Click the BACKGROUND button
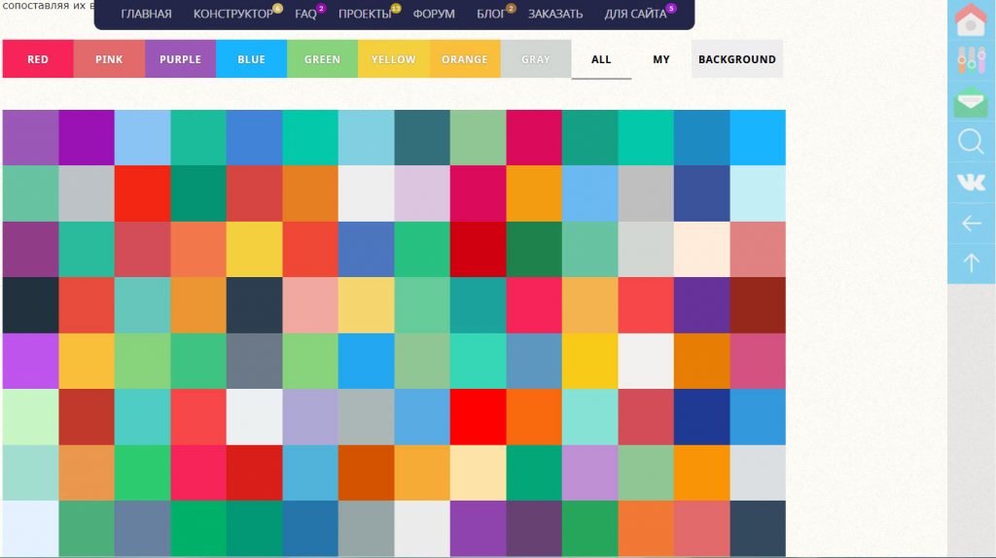996x558 pixels. [737, 59]
